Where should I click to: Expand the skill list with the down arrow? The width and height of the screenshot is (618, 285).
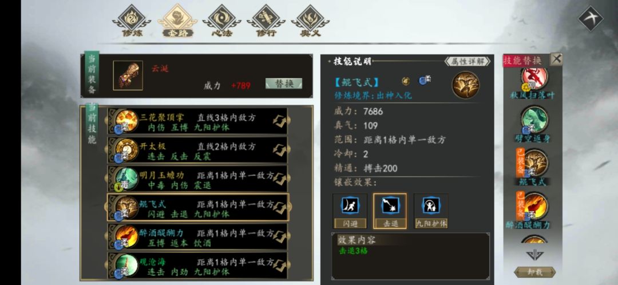(534, 255)
